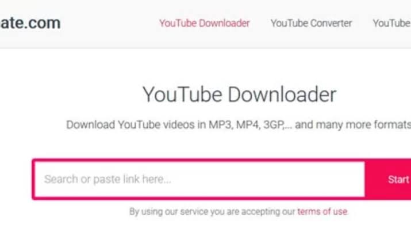
Task: Select the cut-off third YouTube nav item
Action: [x=392, y=24]
